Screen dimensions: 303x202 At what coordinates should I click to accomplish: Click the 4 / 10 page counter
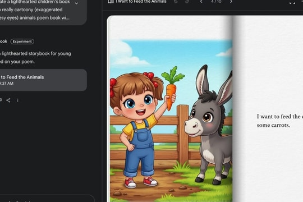(x=216, y=2)
